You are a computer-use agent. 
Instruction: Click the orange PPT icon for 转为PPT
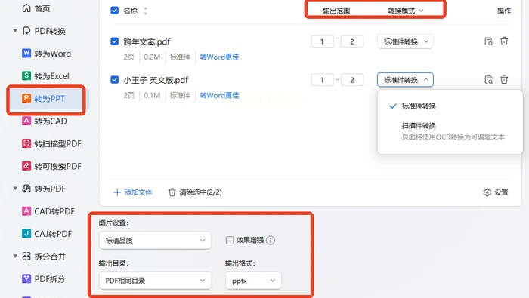coord(26,98)
